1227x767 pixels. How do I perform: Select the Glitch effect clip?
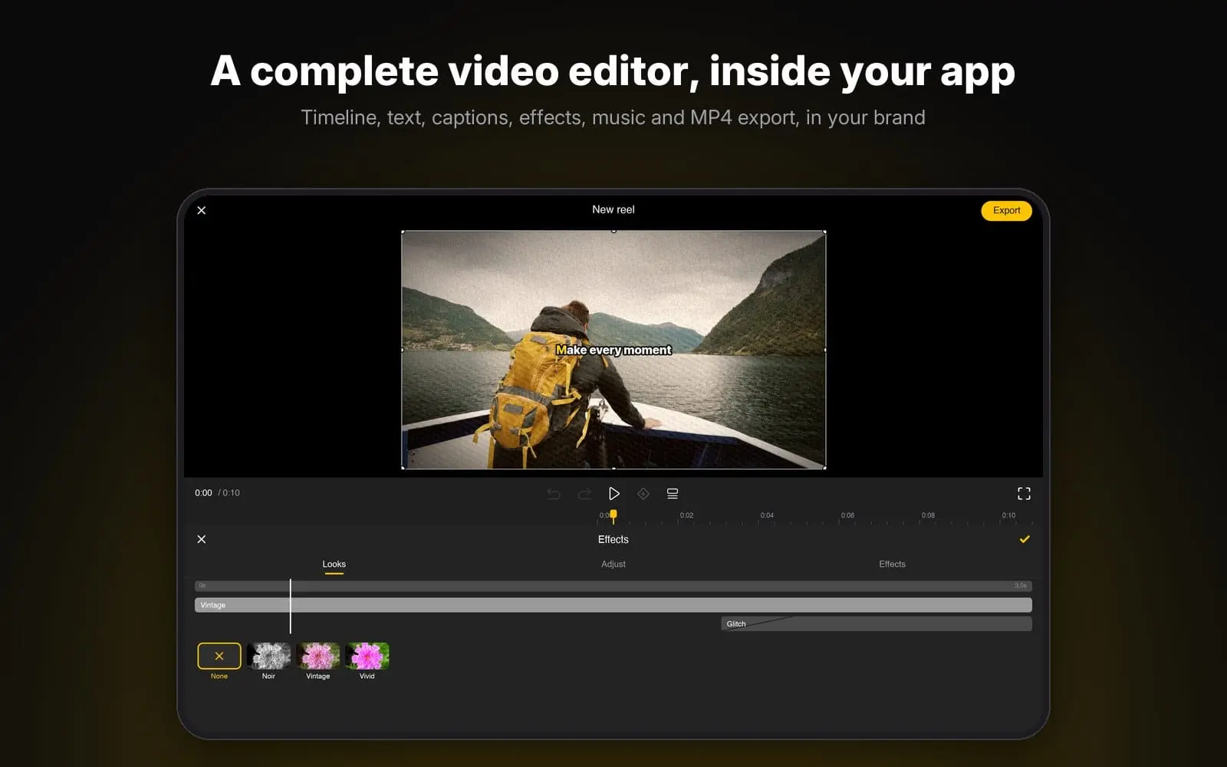pos(877,624)
